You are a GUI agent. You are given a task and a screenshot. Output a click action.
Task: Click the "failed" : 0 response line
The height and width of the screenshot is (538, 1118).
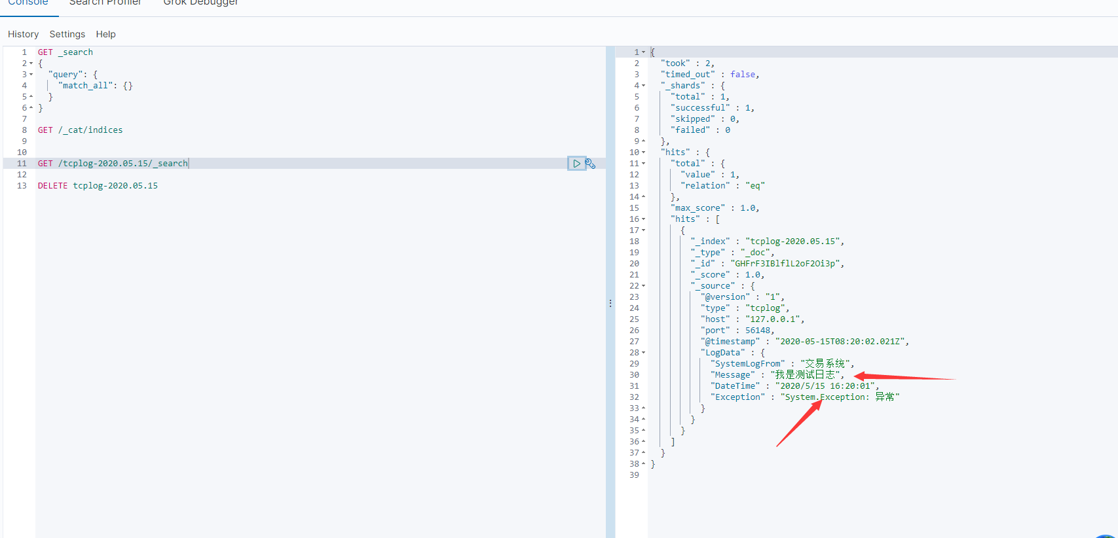pos(700,130)
